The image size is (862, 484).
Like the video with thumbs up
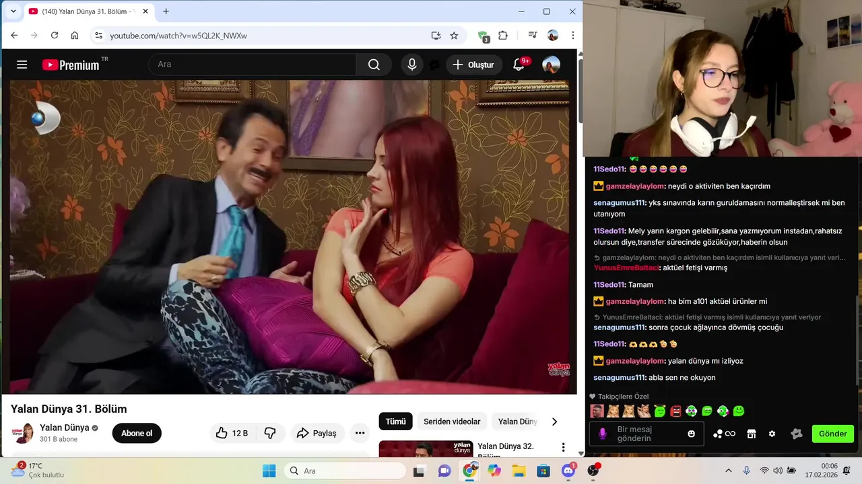[232, 433]
